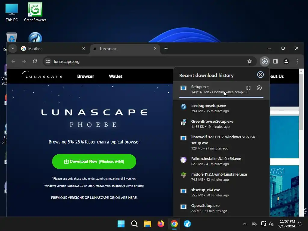This screenshot has height=231, width=308.
Task: Click the muted volume tray icon
Action: pyautogui.click(x=271, y=224)
